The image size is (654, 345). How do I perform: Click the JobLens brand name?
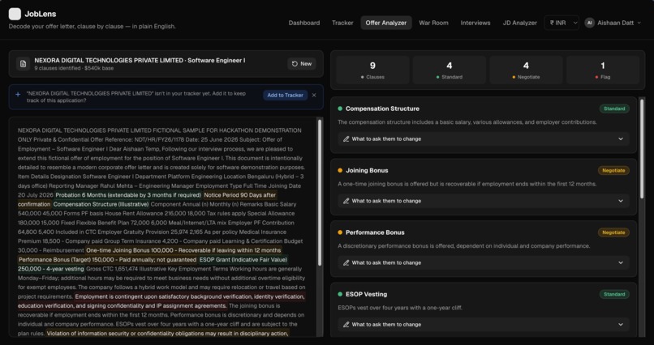tap(40, 14)
